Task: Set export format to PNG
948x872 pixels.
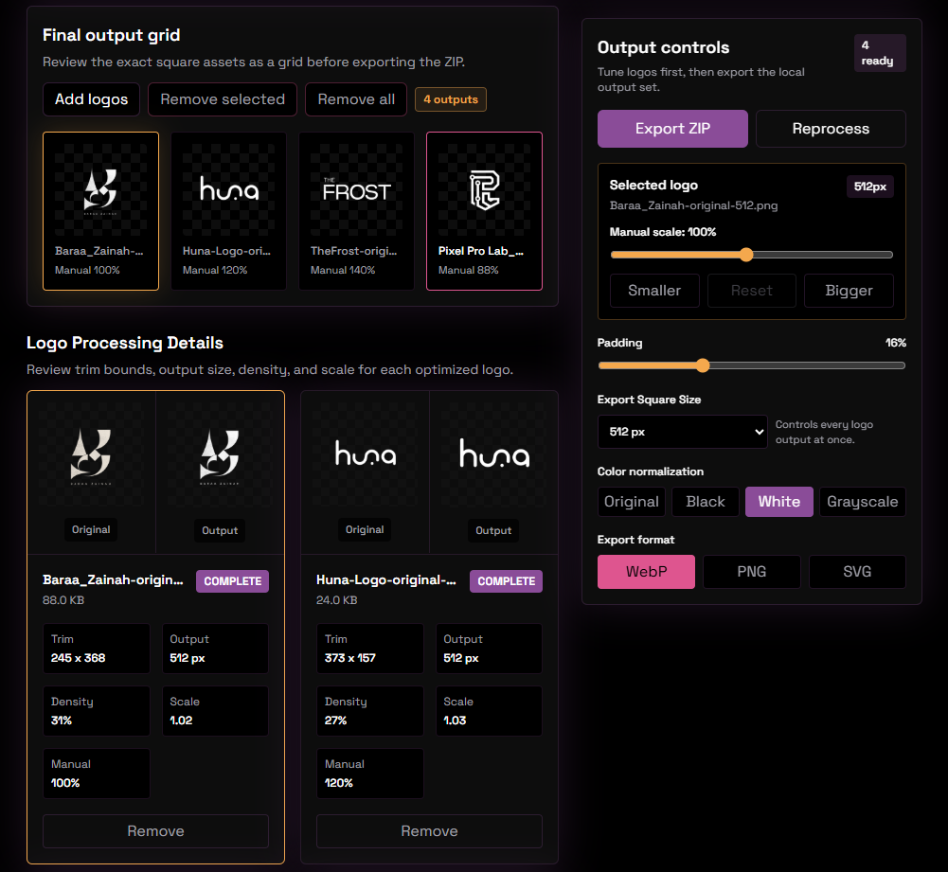Action: coord(752,572)
